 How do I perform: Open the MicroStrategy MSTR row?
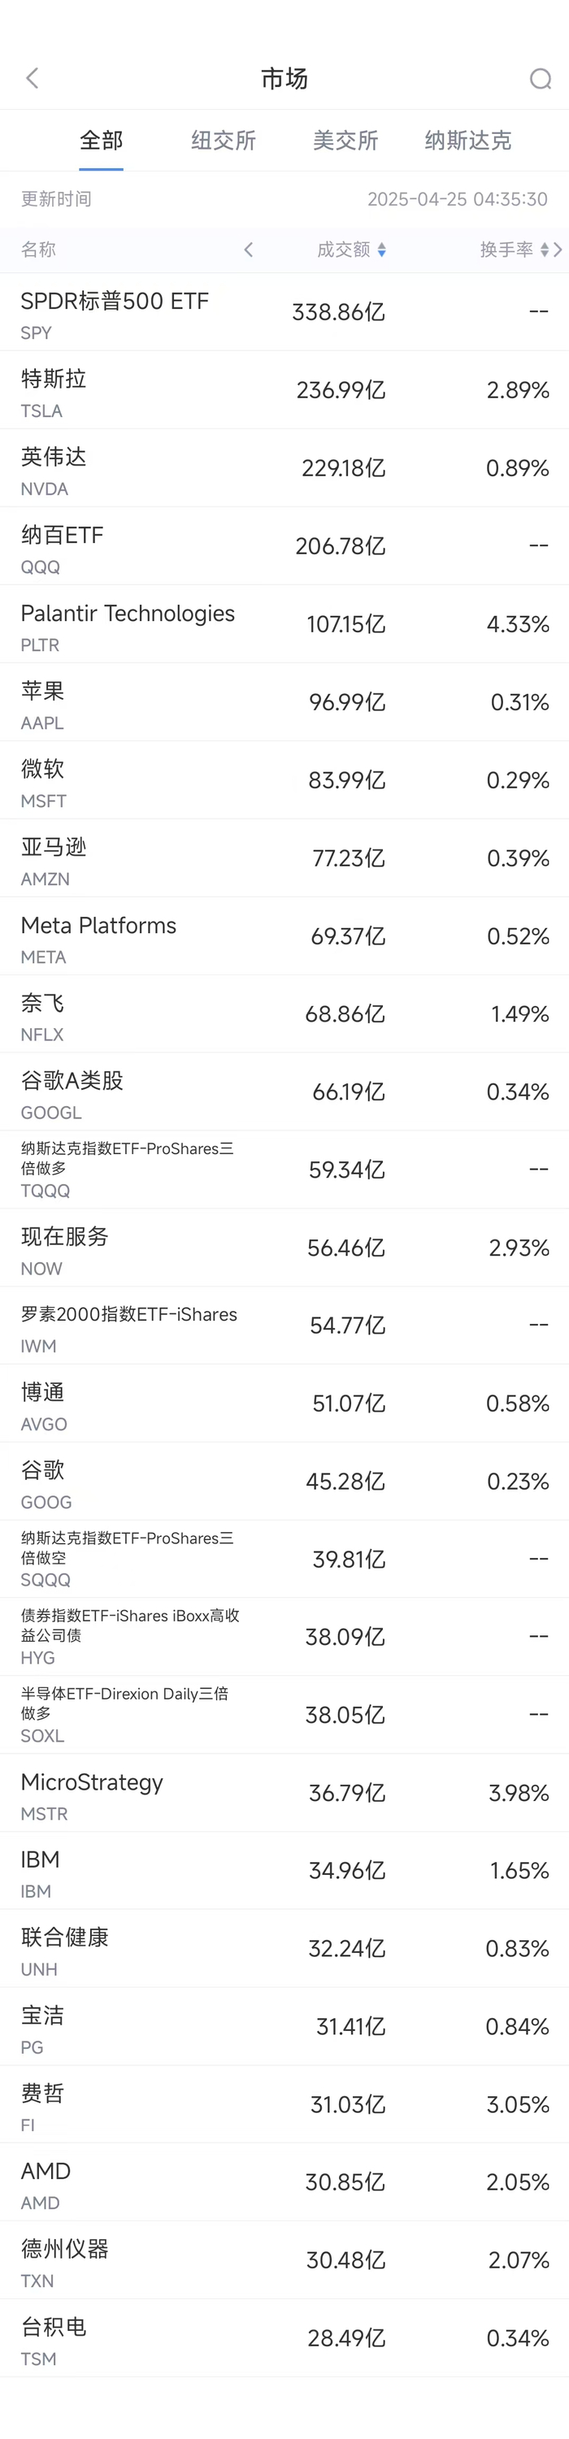point(284,1793)
